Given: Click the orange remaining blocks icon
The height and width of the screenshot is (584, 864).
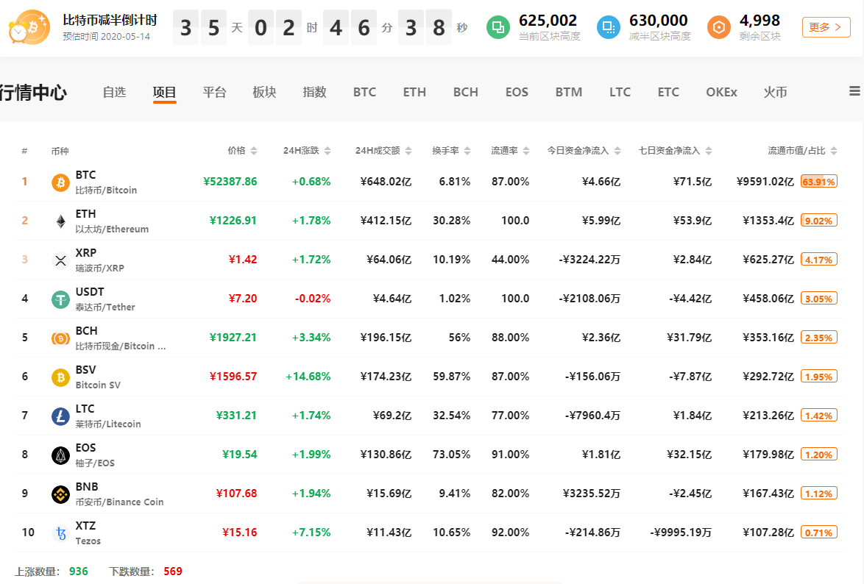Looking at the screenshot, I should pos(718,27).
